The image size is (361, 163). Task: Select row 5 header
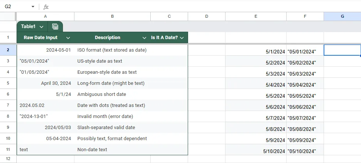(x=8, y=83)
